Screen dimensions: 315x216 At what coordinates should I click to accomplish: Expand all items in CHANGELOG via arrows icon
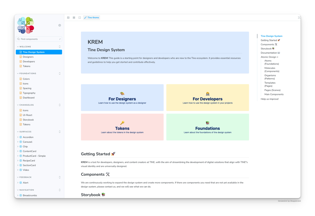click(x=60, y=105)
